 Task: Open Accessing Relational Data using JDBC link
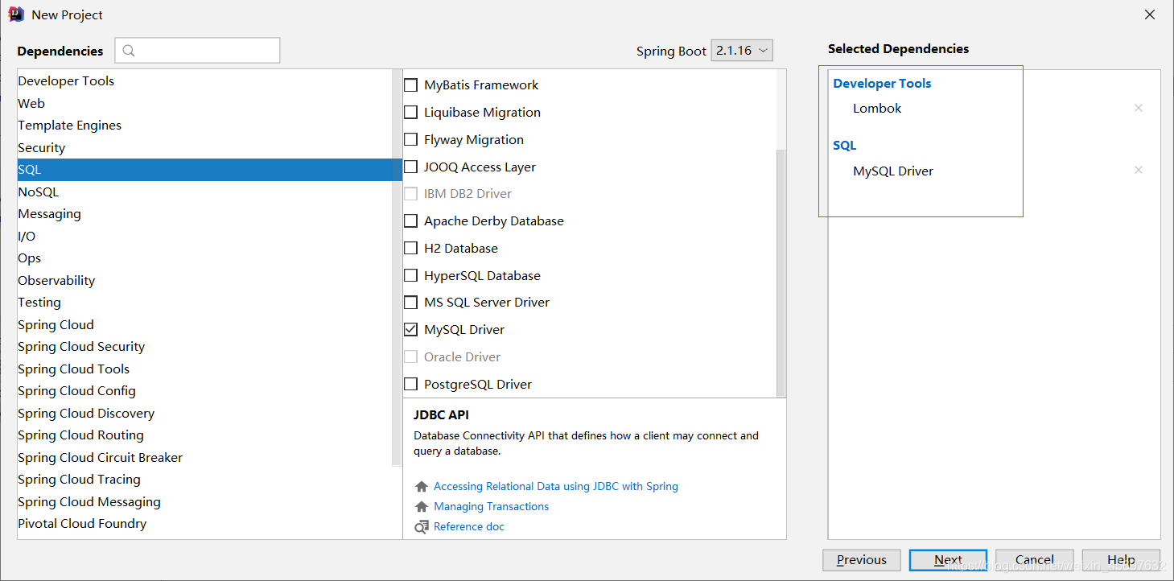pos(556,487)
